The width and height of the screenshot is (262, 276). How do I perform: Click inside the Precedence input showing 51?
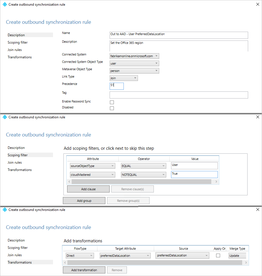(116, 86)
